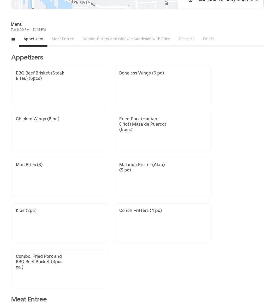Viewport: 269px width, 302px height.
Task: Select the Drinks tab
Action: click(x=209, y=39)
